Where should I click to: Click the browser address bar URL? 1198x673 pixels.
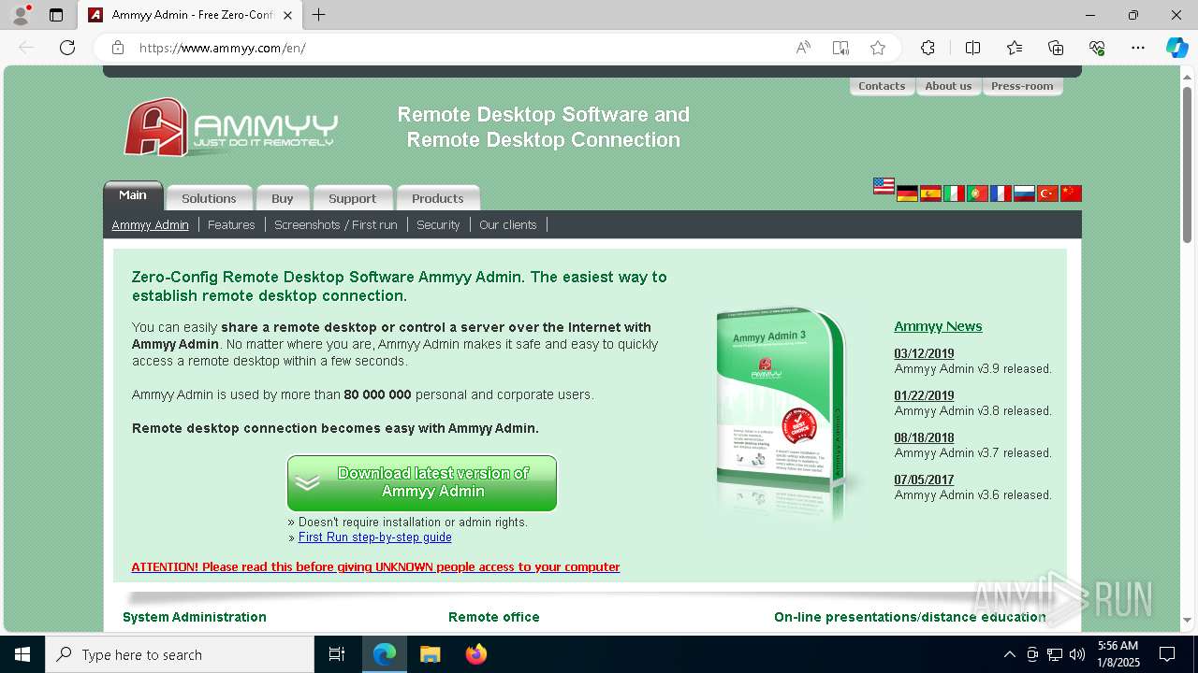[223, 48]
